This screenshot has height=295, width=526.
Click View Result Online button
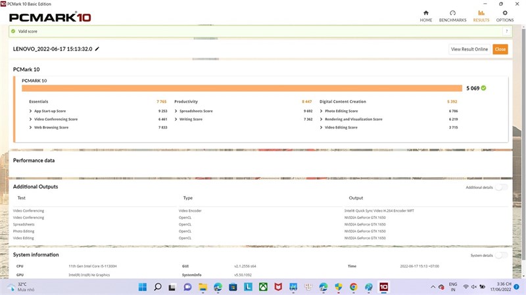(x=469, y=49)
